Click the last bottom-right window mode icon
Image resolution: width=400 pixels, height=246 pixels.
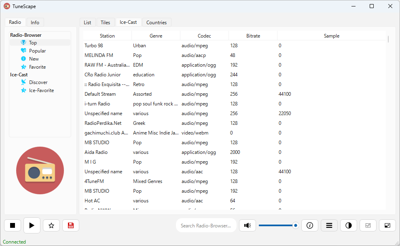tap(387, 225)
